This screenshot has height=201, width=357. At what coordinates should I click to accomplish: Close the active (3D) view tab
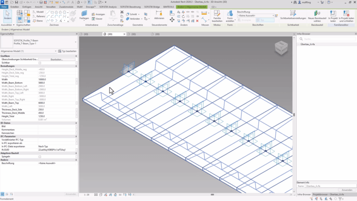coord(124,34)
